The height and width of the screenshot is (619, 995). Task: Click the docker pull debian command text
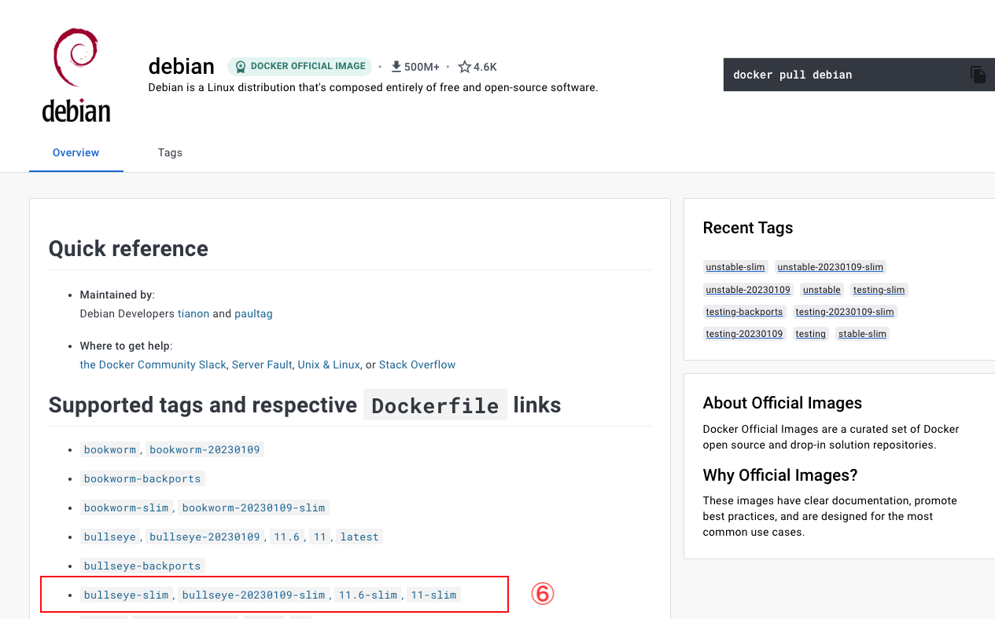792,75
